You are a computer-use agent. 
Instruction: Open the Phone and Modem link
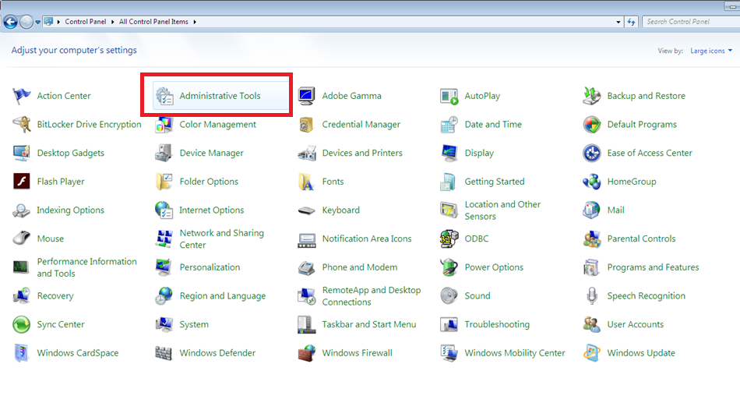(360, 267)
